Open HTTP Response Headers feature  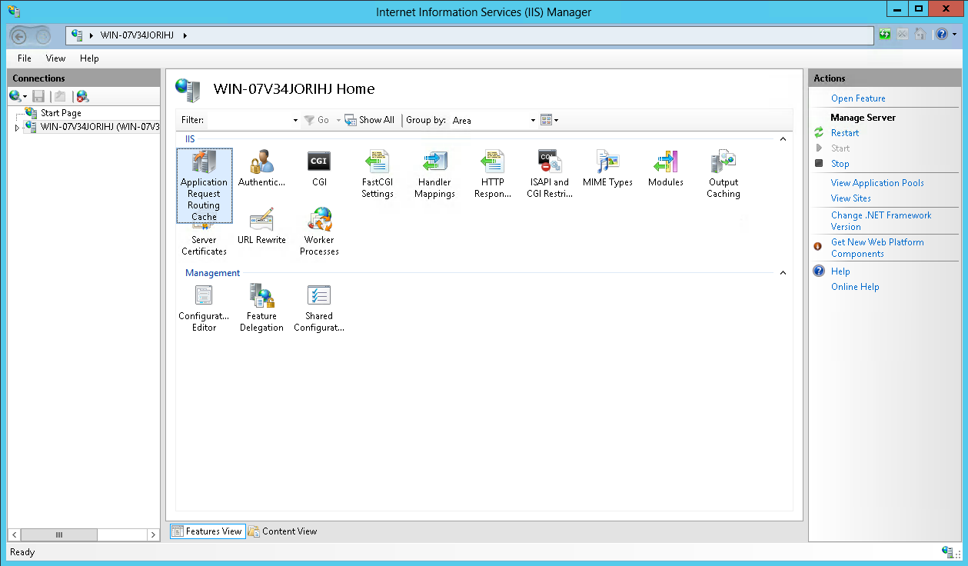point(492,175)
